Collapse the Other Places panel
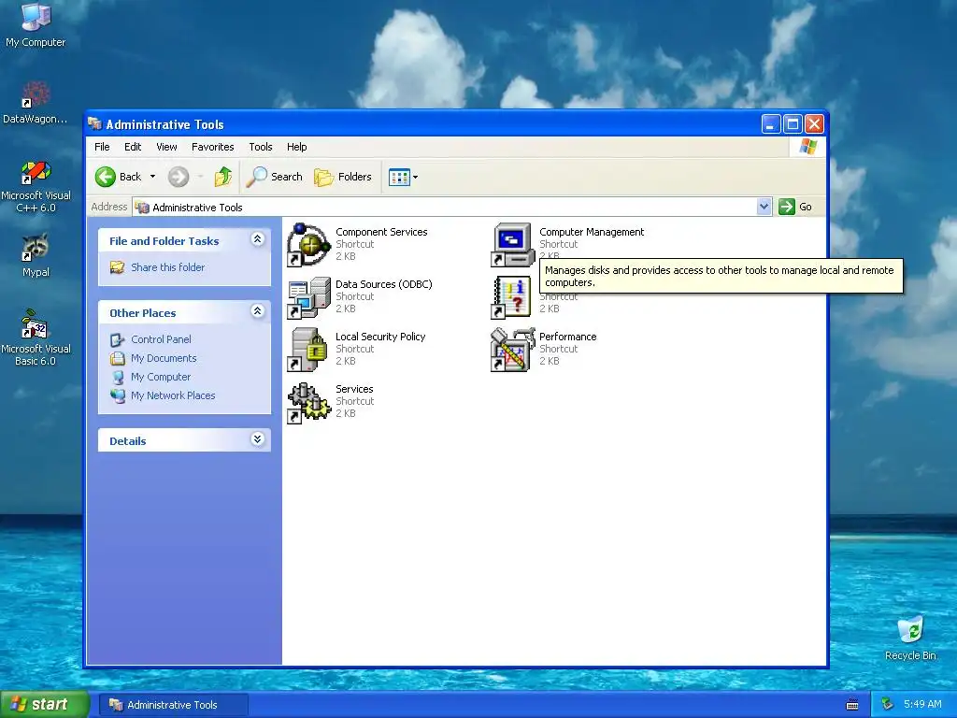This screenshot has height=718, width=957. 258,311
